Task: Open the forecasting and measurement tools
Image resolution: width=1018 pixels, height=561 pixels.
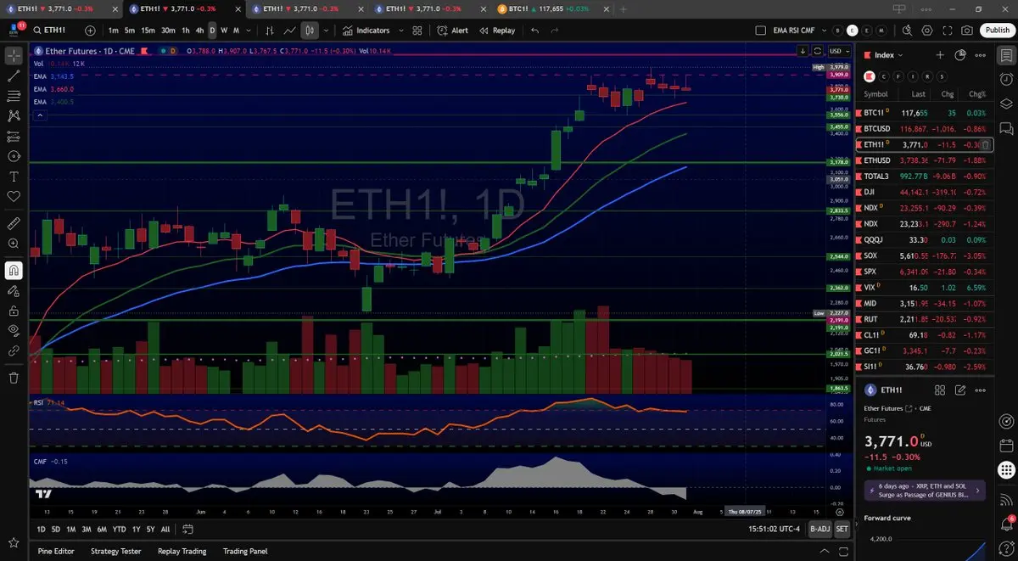Action: click(14, 136)
